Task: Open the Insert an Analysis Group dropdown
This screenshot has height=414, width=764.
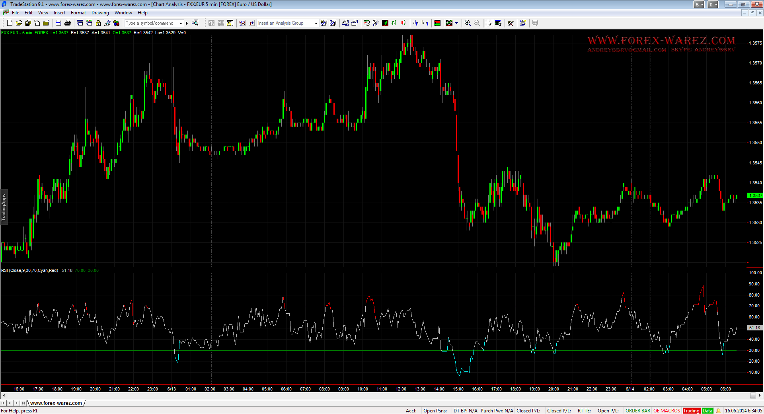Action: coord(316,23)
